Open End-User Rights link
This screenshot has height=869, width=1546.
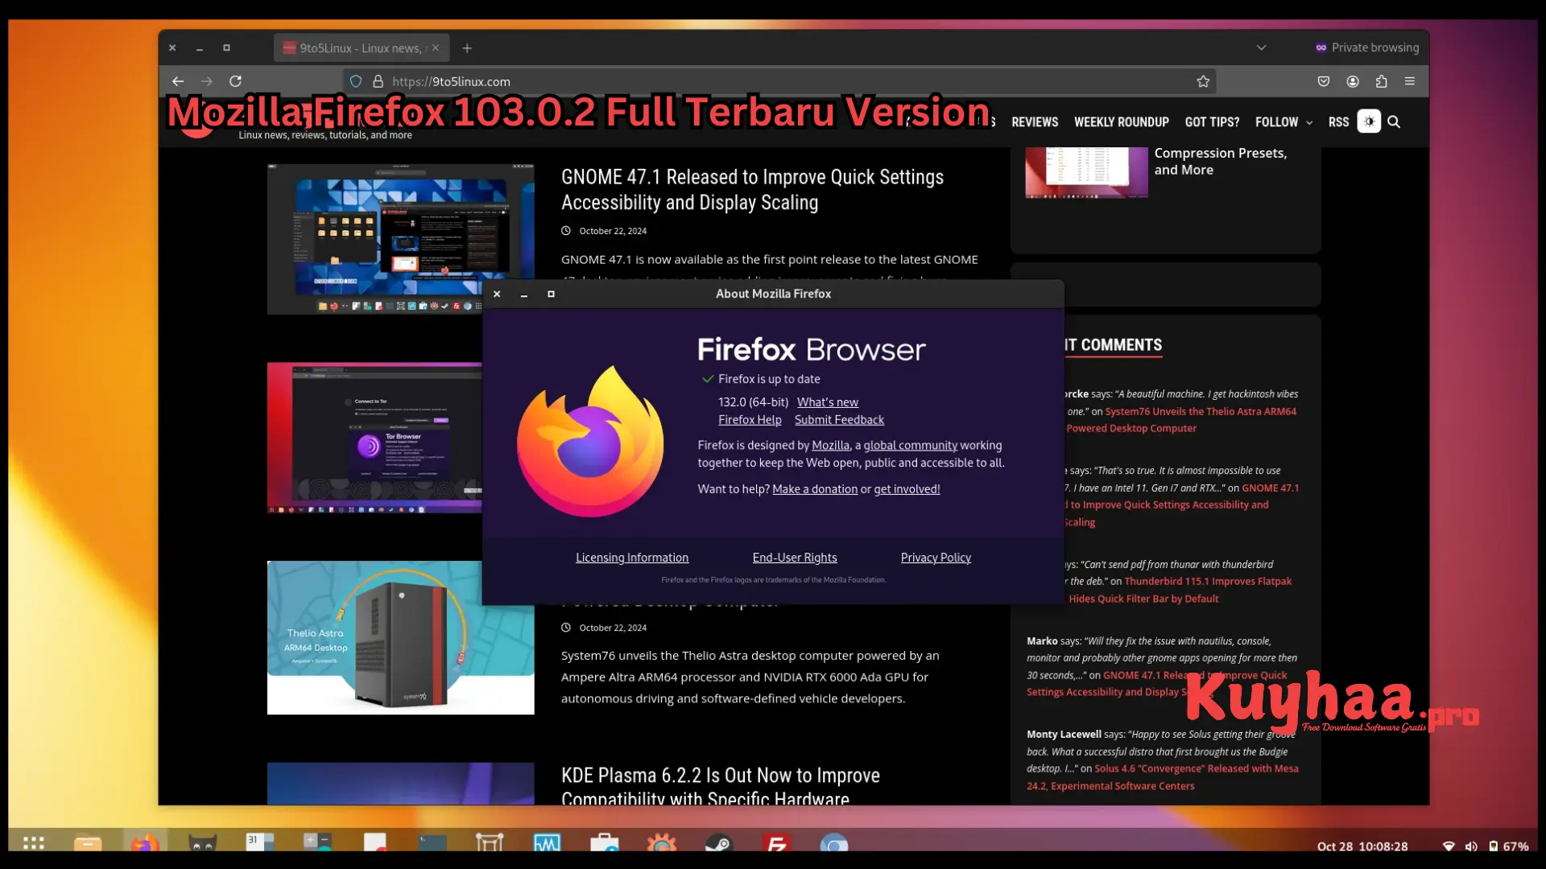[x=795, y=558]
